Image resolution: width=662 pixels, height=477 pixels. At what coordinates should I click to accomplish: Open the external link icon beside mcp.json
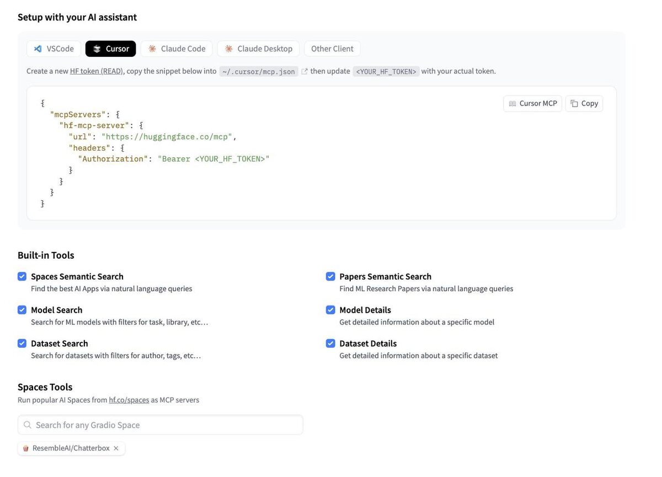point(305,71)
